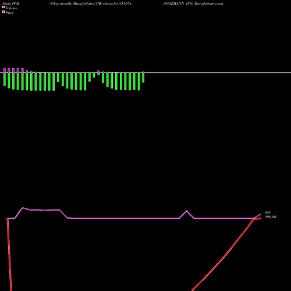This screenshot has width=291, height=291.
Task: Click the 'Price' legend label
Action: [x=9, y=13]
